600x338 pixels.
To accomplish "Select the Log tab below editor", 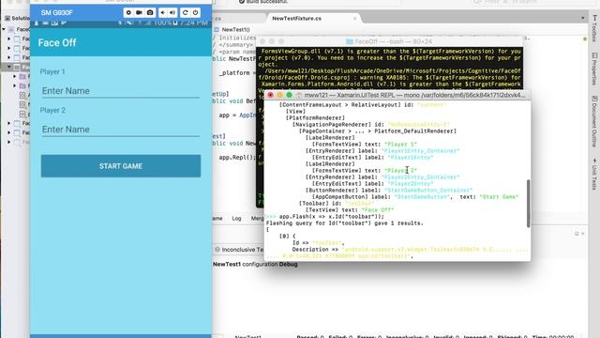I will click(x=236, y=219).
